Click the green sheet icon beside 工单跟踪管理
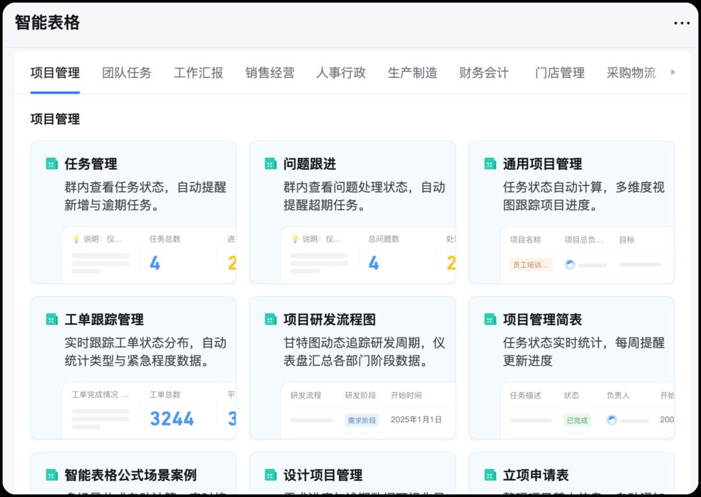This screenshot has width=701, height=497. click(52, 320)
